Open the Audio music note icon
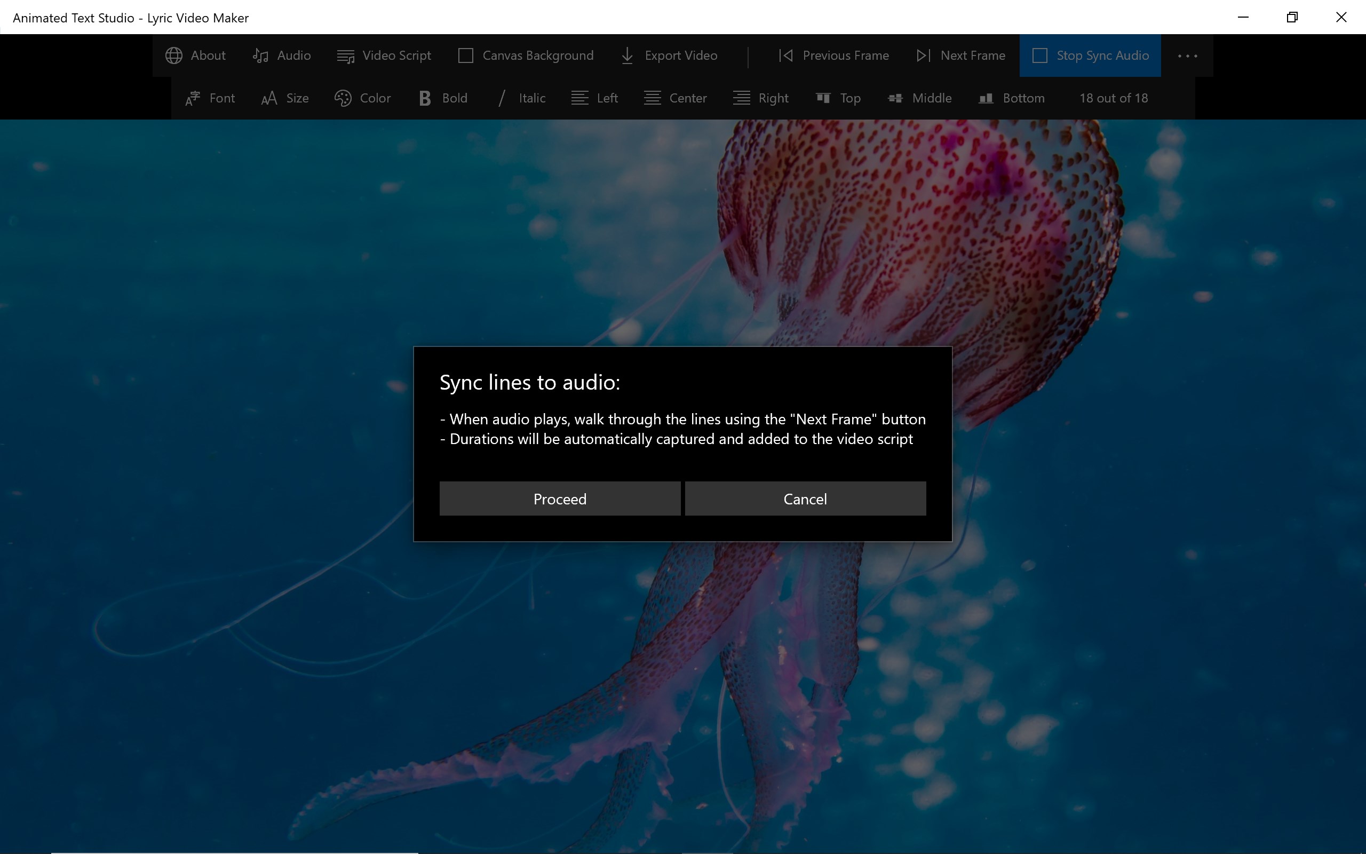 260,56
